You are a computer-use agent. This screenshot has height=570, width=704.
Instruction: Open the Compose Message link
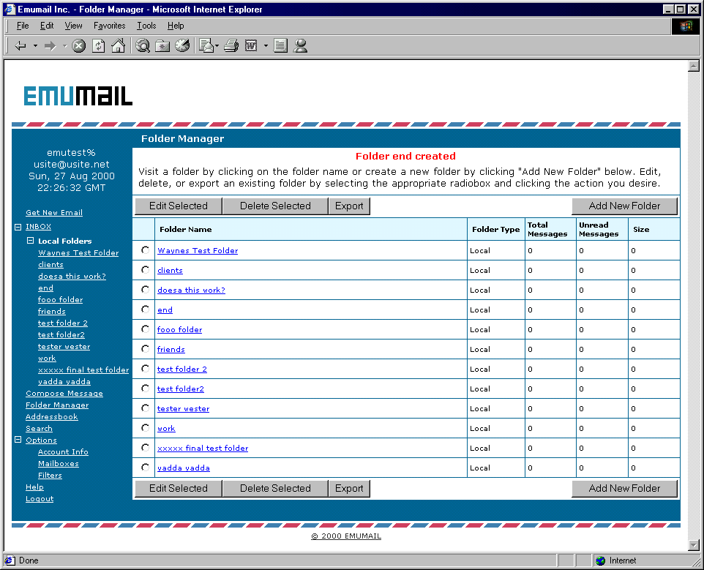[64, 394]
